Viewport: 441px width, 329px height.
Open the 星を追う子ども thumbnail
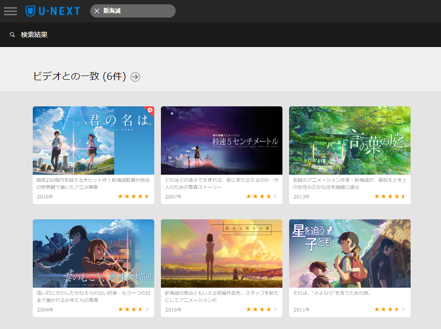(350, 254)
